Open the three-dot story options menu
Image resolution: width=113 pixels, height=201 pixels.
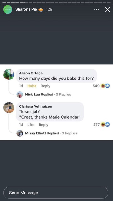(x=96, y=9)
